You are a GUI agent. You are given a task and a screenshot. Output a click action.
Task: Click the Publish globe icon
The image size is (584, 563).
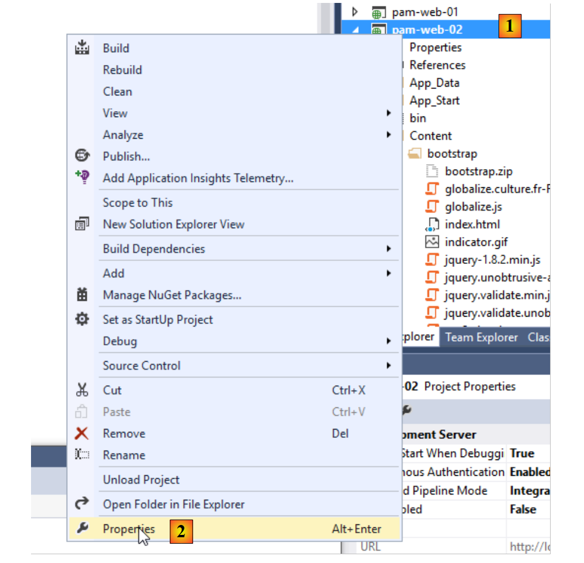tap(83, 156)
